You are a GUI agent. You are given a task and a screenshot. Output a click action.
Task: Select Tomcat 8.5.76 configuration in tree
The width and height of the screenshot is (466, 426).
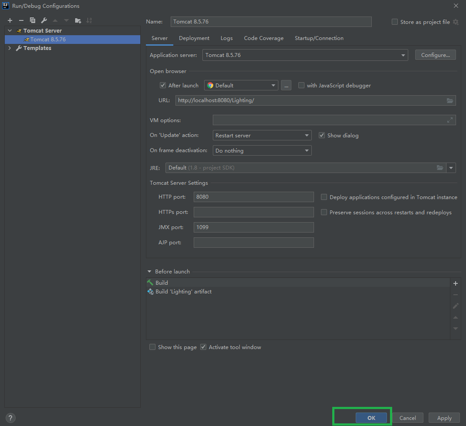click(73, 40)
